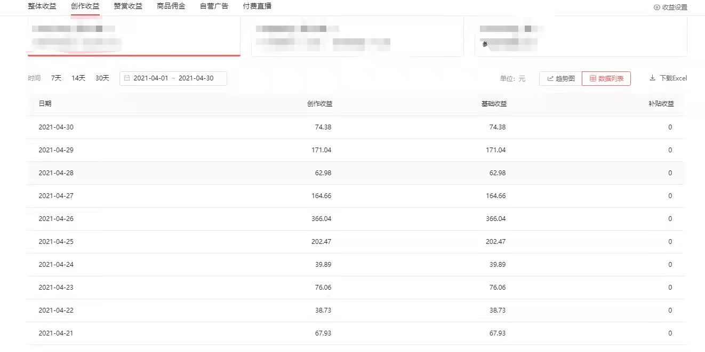Switch to the 整体收益 tab

tap(42, 6)
